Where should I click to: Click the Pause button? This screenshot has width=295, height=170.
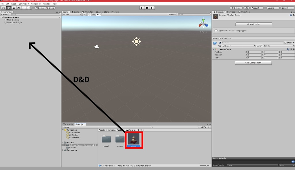point(147,8)
